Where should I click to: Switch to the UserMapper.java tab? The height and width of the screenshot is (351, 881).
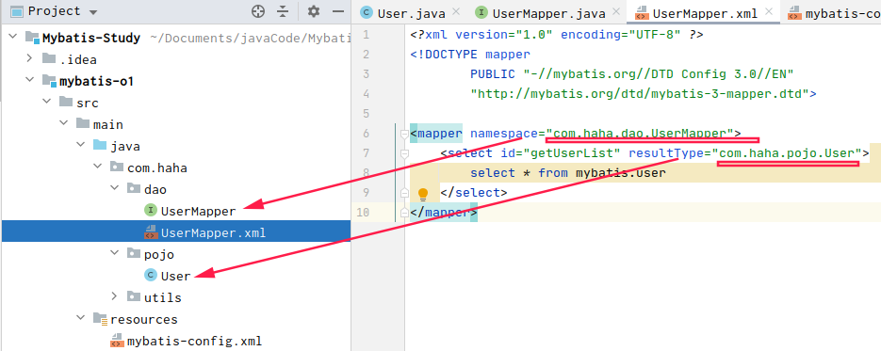[549, 12]
